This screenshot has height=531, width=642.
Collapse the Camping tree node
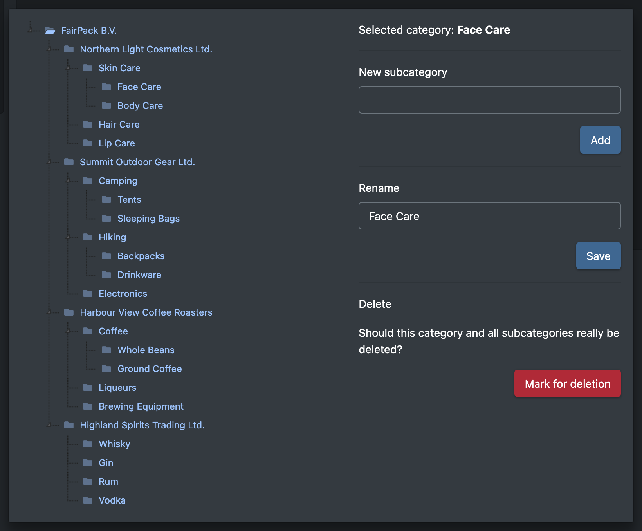(68, 181)
